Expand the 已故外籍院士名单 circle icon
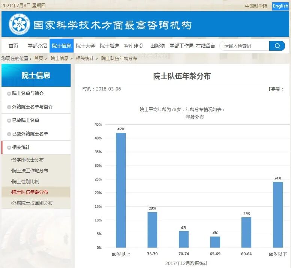The image size is (291, 268). pos(9,134)
